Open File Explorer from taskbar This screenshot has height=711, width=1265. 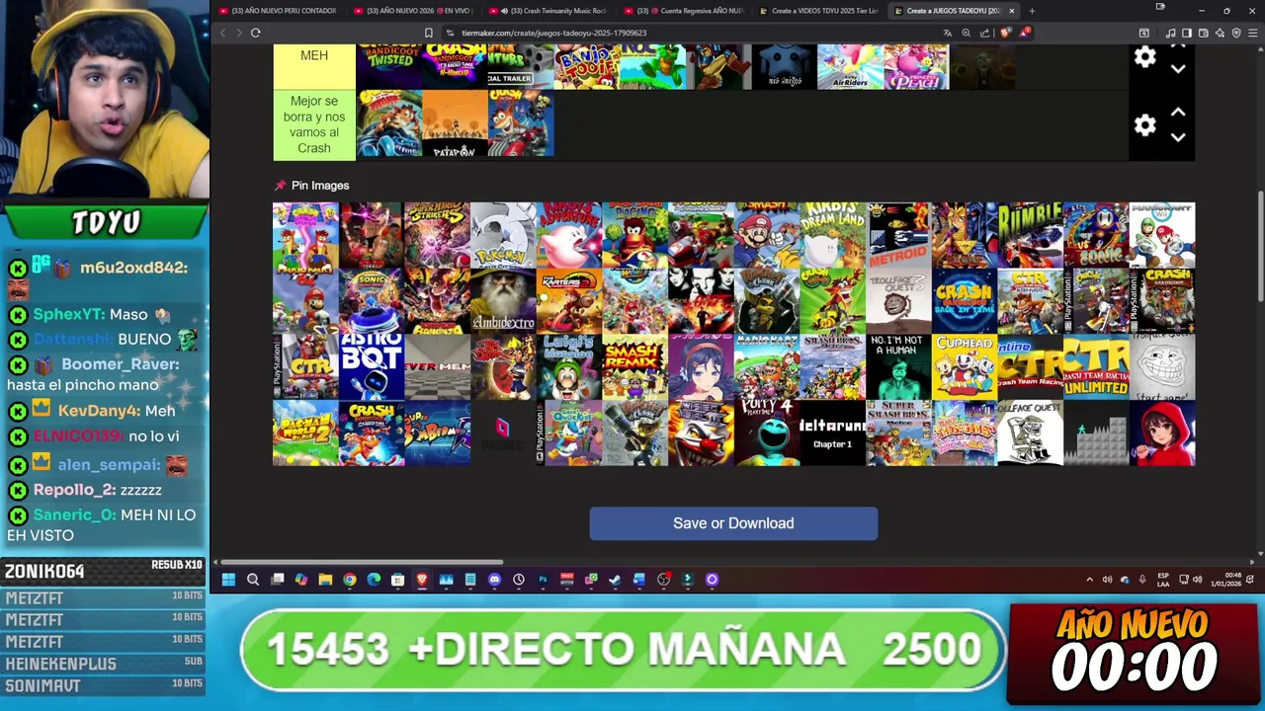[325, 580]
